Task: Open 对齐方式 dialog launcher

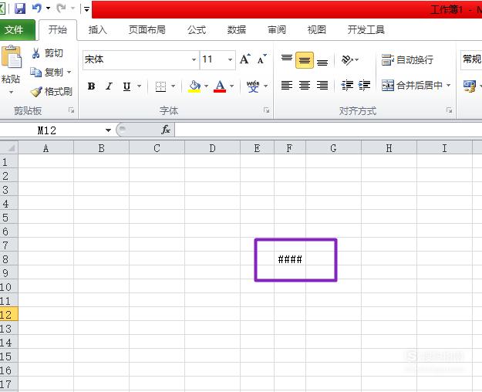Action: (449, 110)
